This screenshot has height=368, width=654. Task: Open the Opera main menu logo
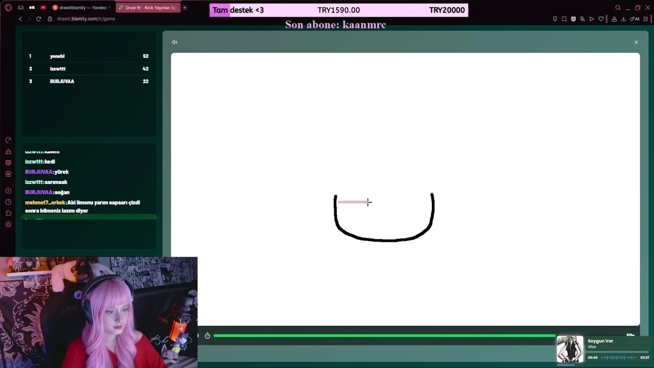8,8
